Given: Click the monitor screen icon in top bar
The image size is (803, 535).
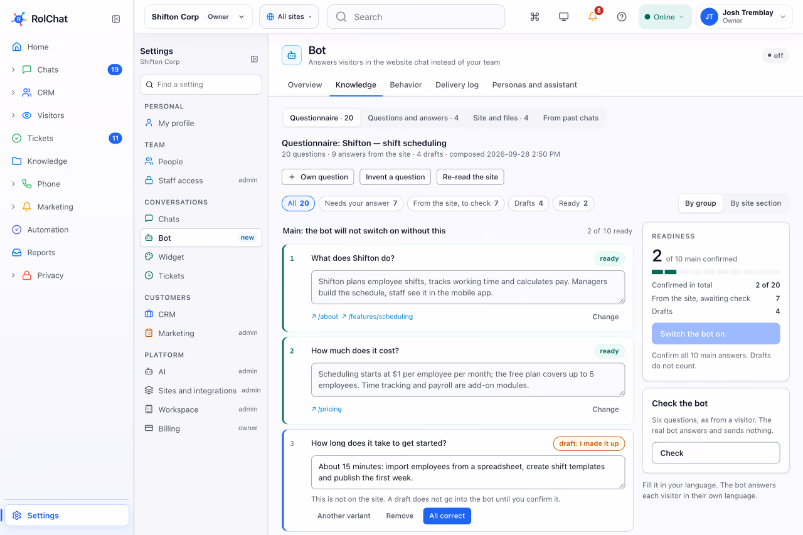Looking at the screenshot, I should tap(563, 17).
